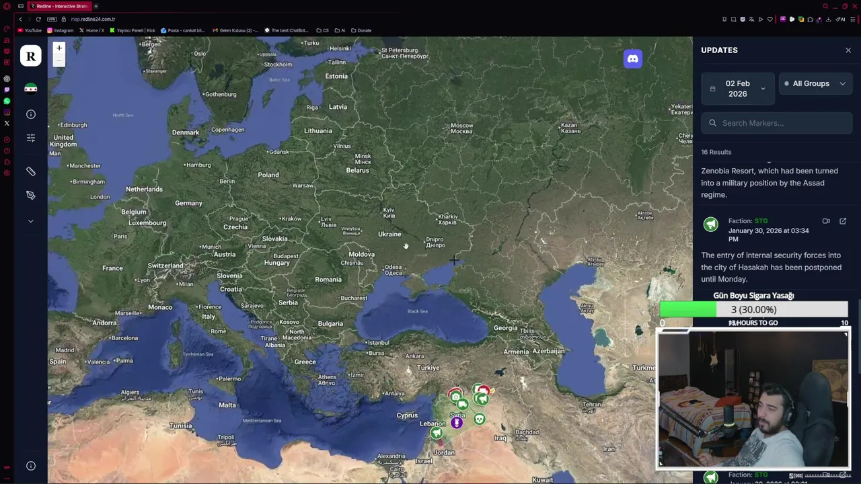Select the ruler measurement tool
This screenshot has height=484, width=861.
(30, 171)
